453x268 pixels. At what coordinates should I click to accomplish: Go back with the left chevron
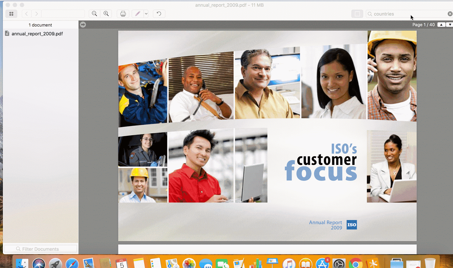coord(27,14)
